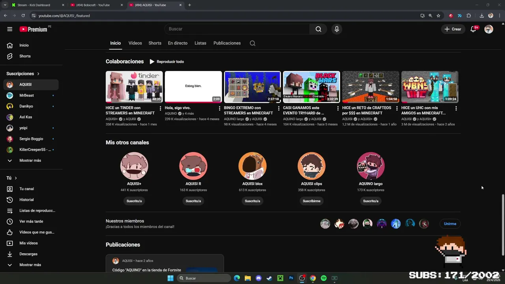Click Suscrito/a under AQUINO largo
This screenshot has height=284, width=505.
(x=370, y=201)
